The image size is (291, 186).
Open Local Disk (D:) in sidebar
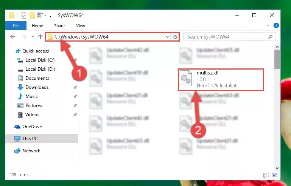point(36,69)
